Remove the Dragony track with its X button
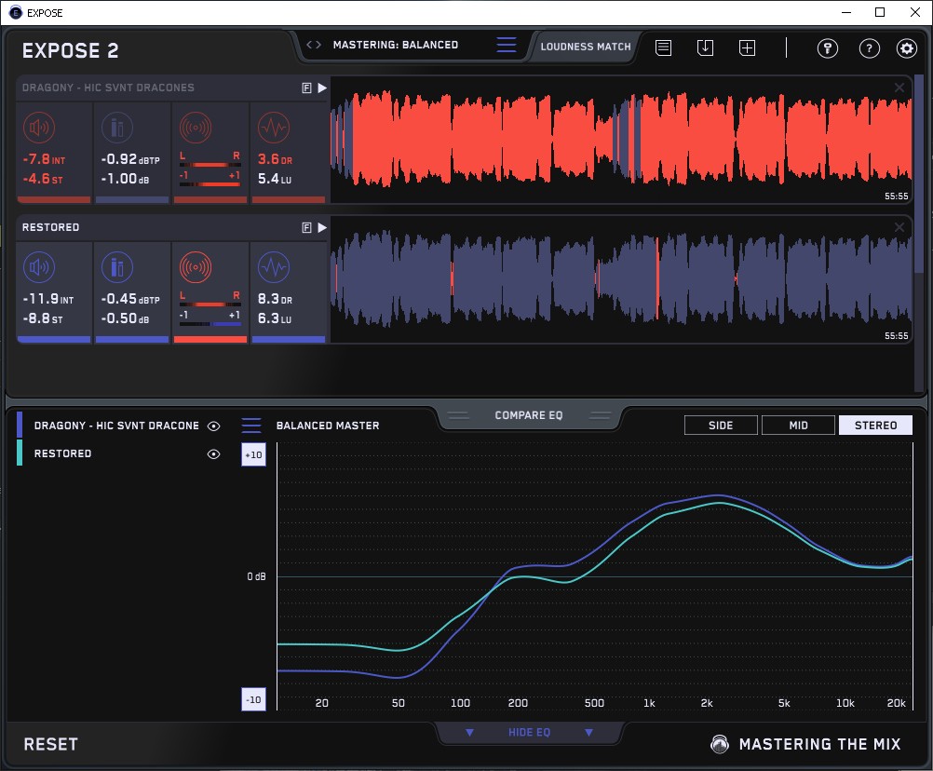Screen dimensions: 933x771 pyautogui.click(x=899, y=88)
